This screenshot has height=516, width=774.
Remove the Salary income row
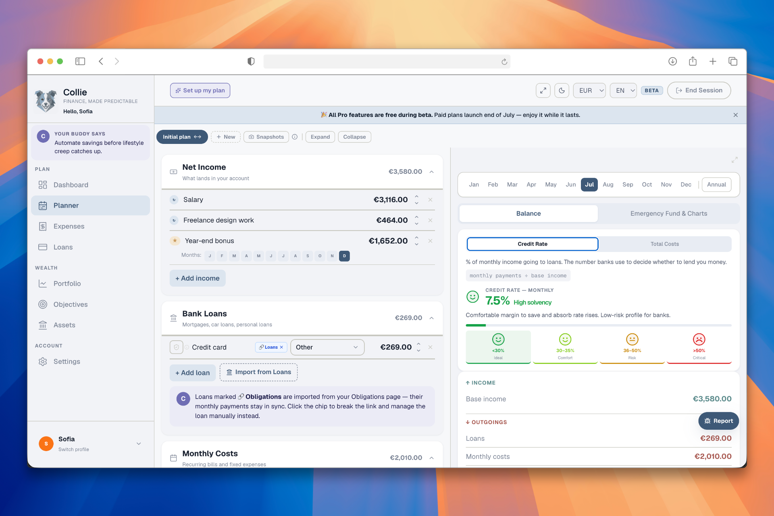[x=430, y=200]
